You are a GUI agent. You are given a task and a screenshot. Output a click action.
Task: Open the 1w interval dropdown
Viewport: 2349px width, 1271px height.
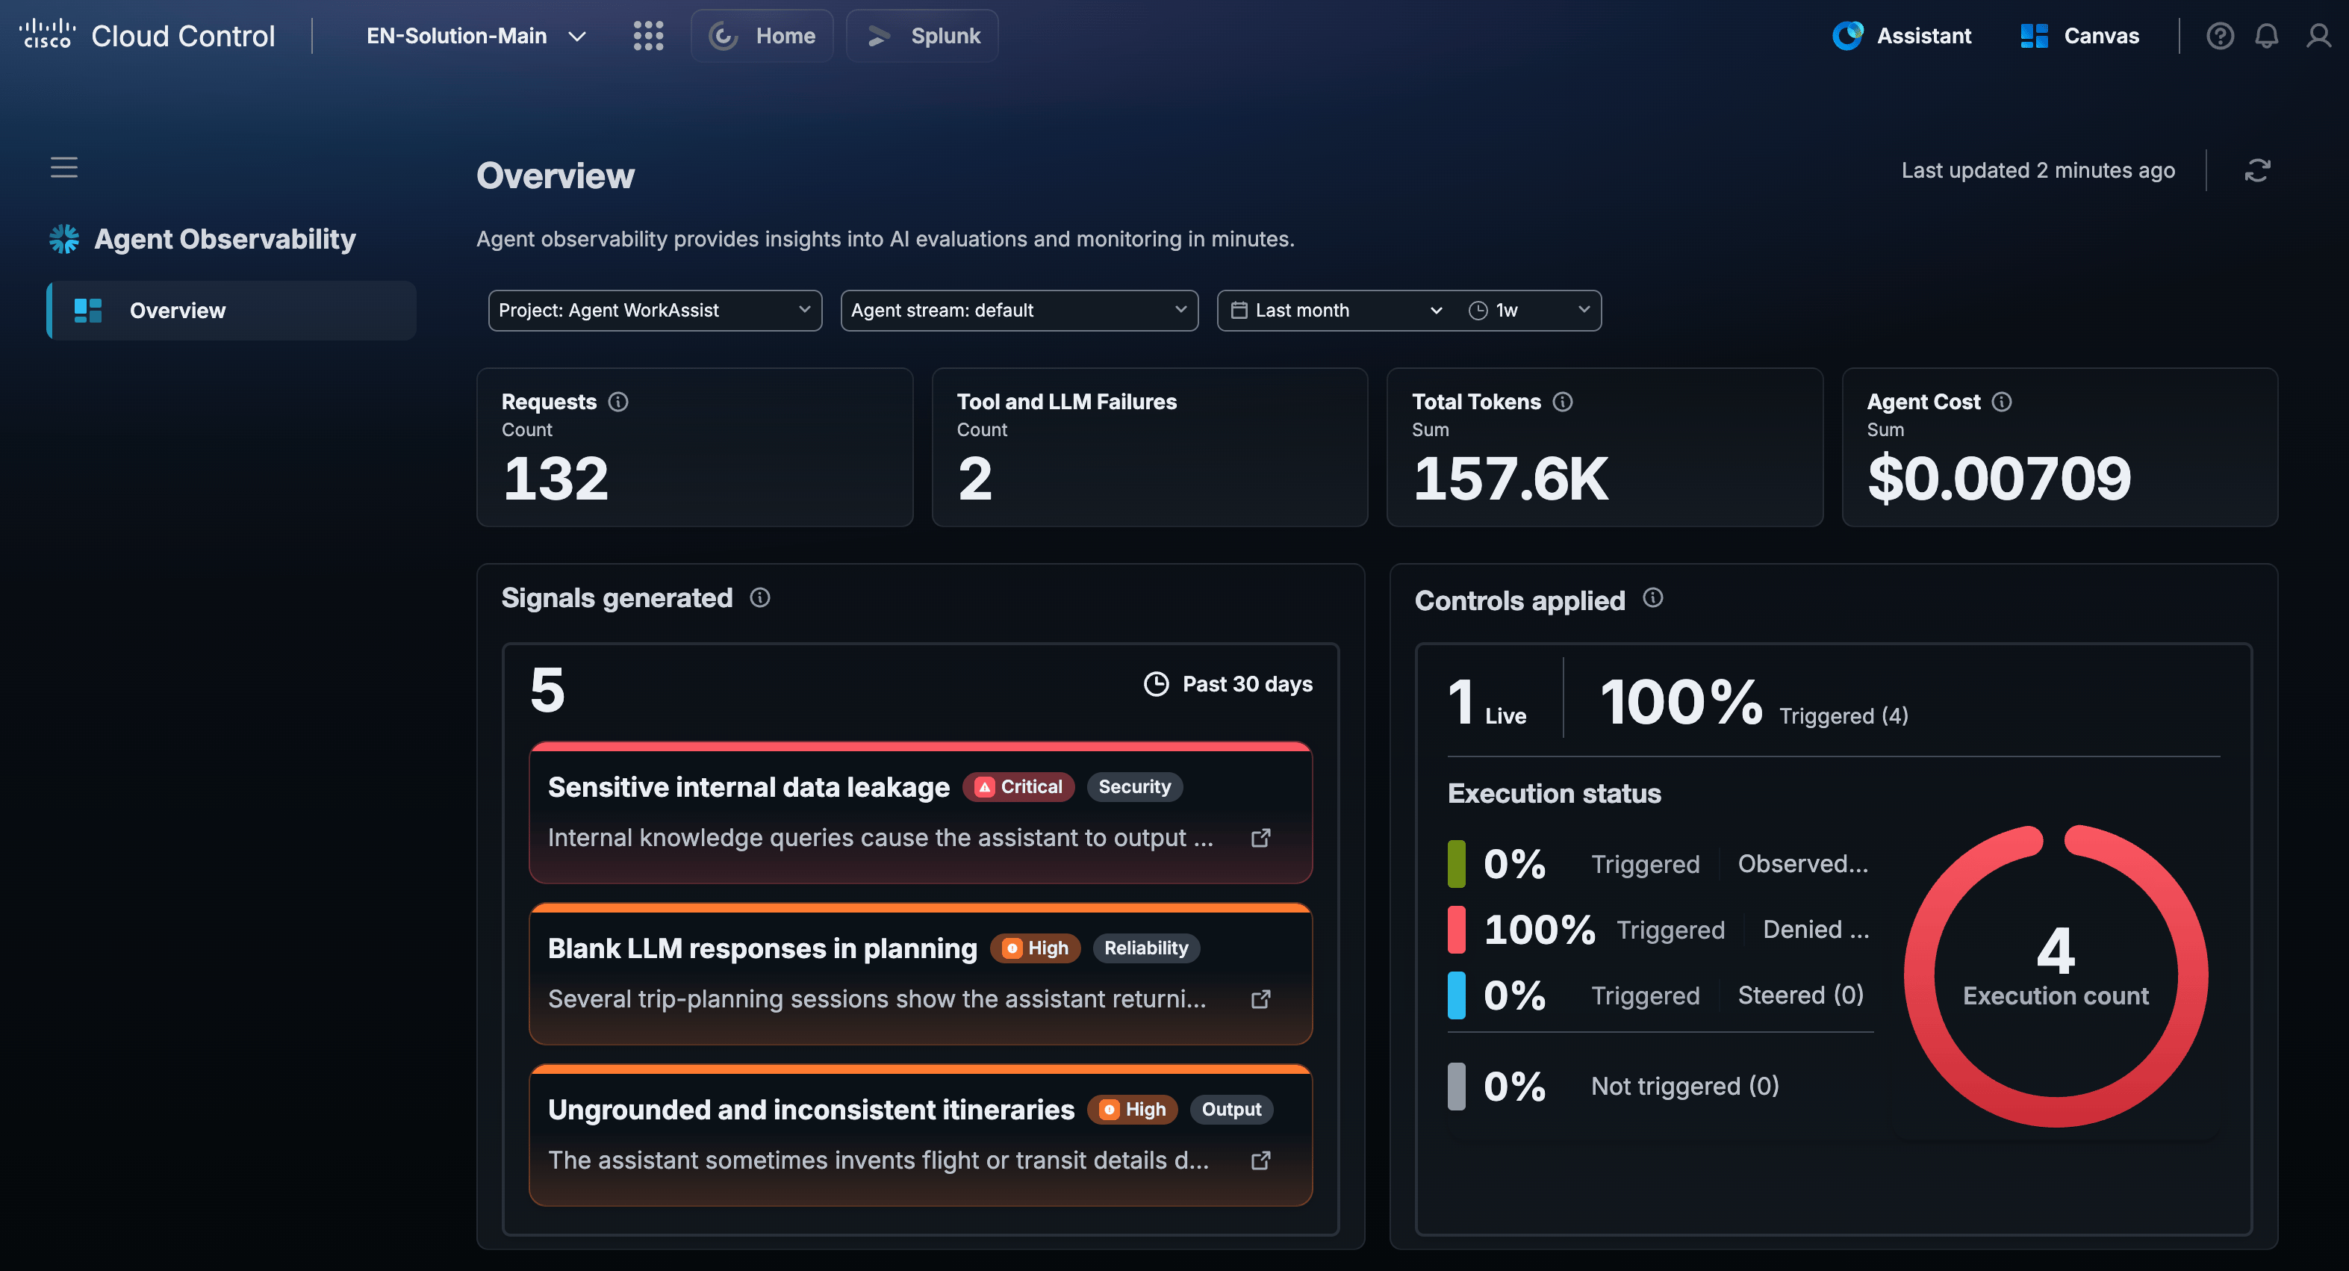[x=1529, y=310]
